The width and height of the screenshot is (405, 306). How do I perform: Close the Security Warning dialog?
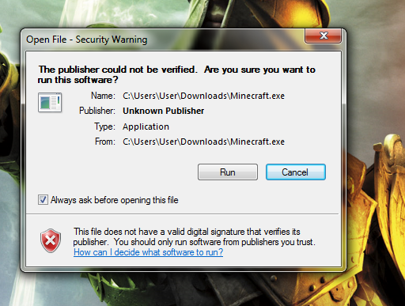[324, 36]
